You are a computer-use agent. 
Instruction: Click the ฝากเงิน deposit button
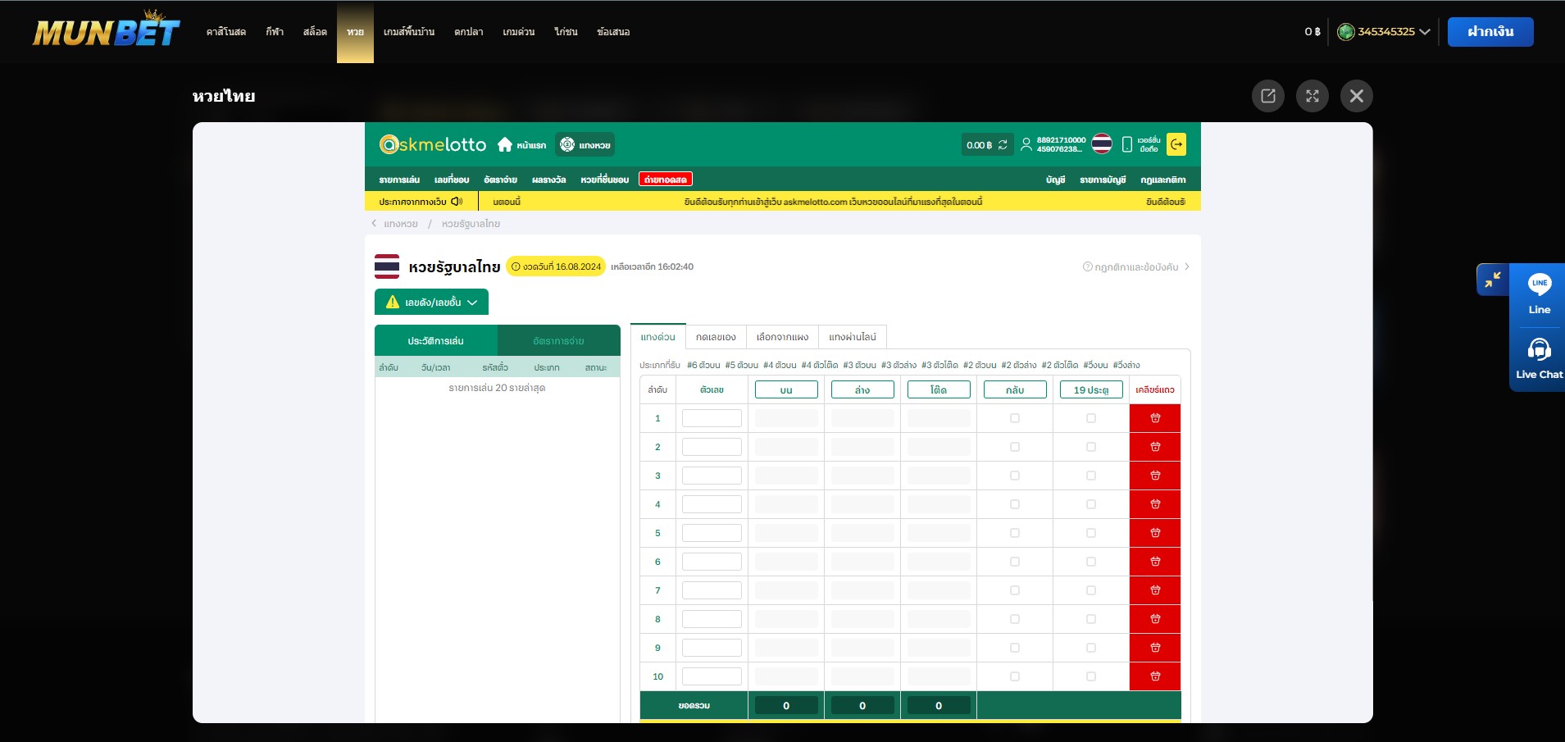pyautogui.click(x=1490, y=32)
